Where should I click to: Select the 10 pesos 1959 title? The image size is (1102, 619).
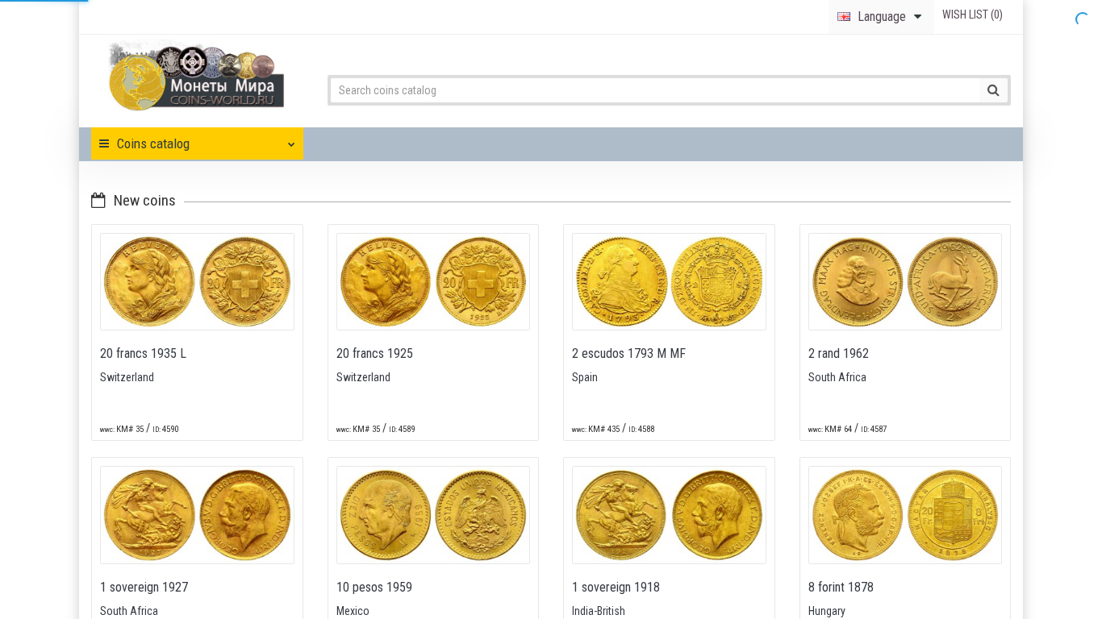click(x=374, y=587)
